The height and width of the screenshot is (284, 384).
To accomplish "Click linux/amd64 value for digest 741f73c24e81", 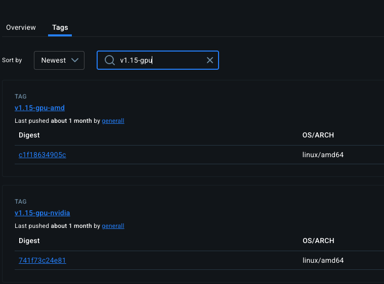I will [x=323, y=260].
